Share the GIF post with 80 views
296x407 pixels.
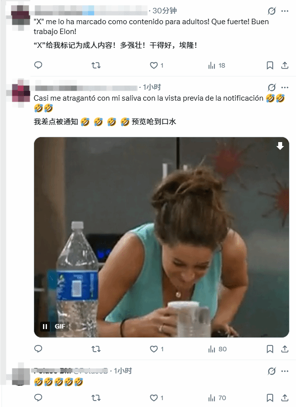pos(285,349)
